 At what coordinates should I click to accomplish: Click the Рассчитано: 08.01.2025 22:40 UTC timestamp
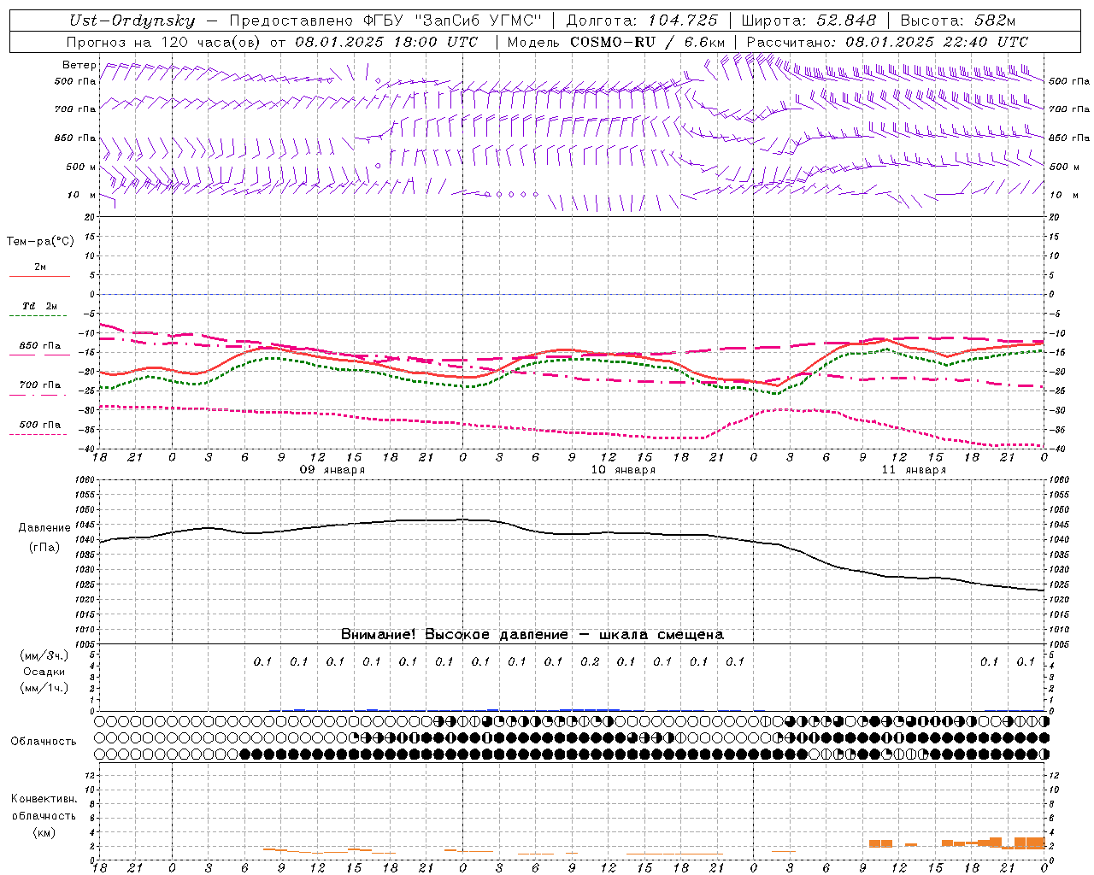(x=887, y=42)
